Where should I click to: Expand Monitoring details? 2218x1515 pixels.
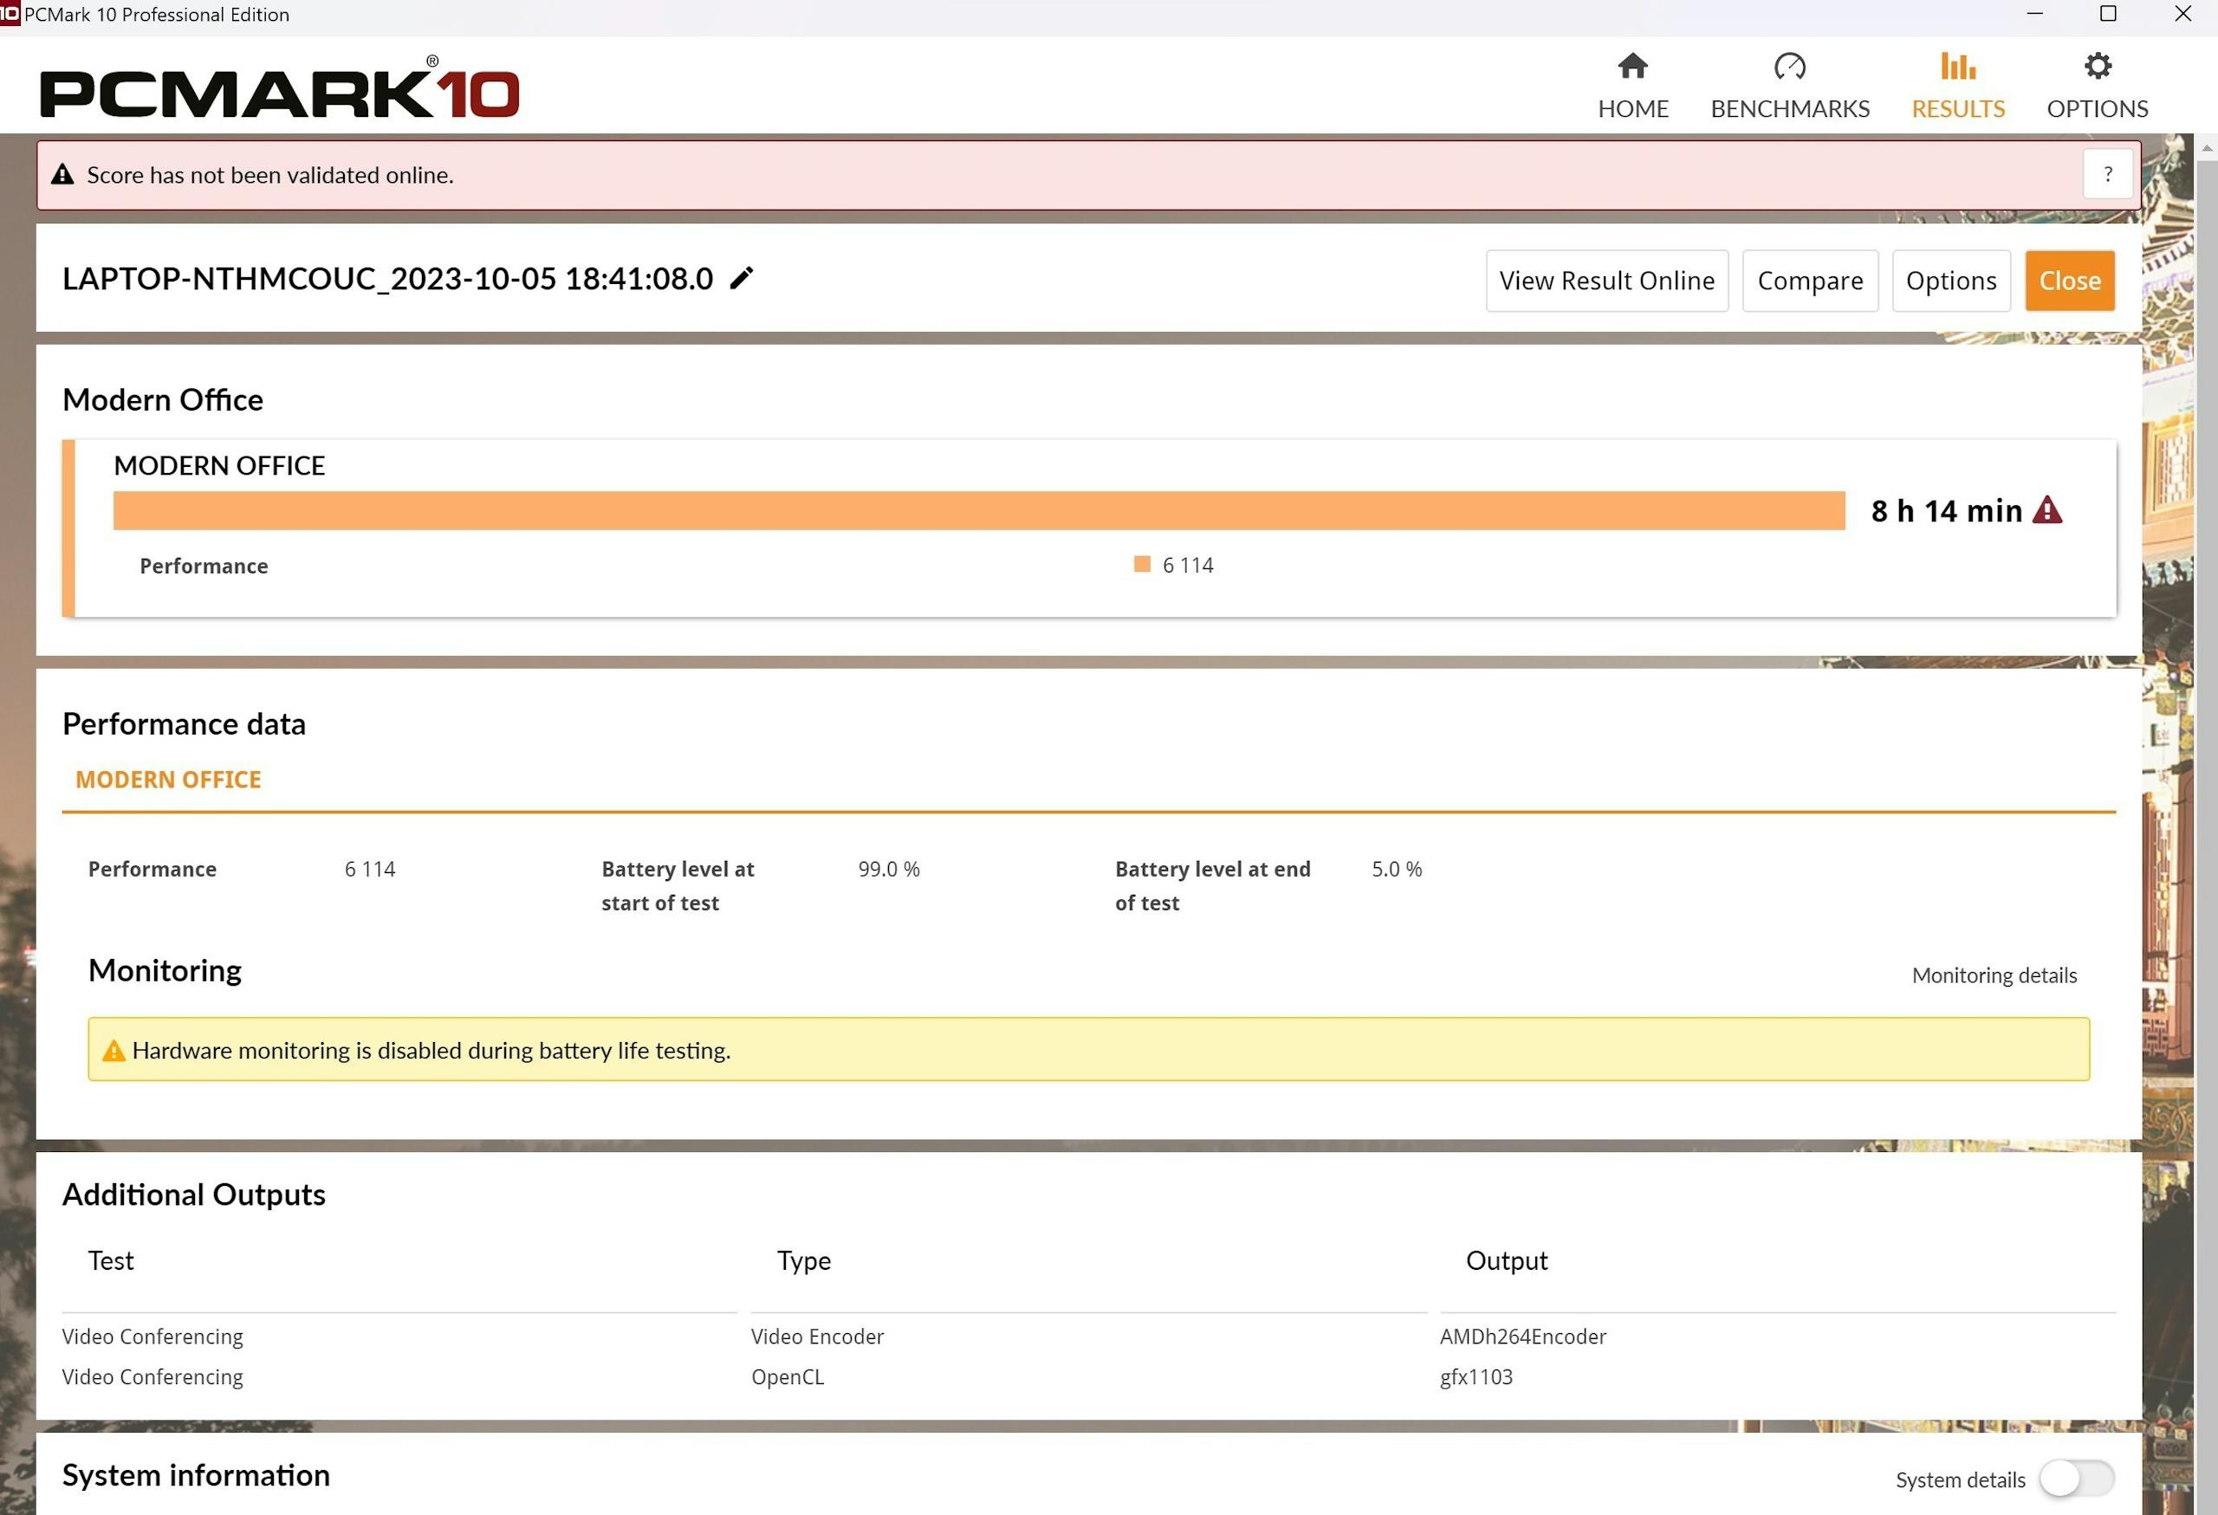pyautogui.click(x=1994, y=975)
